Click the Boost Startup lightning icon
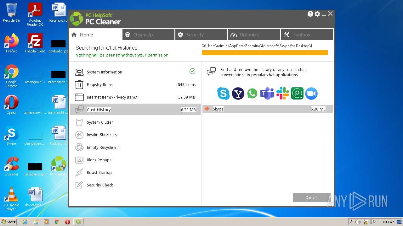 coord(79,173)
